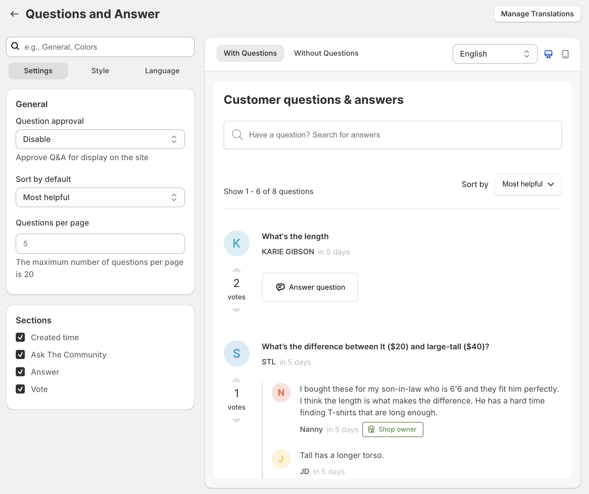Click the STL author name

click(x=268, y=362)
